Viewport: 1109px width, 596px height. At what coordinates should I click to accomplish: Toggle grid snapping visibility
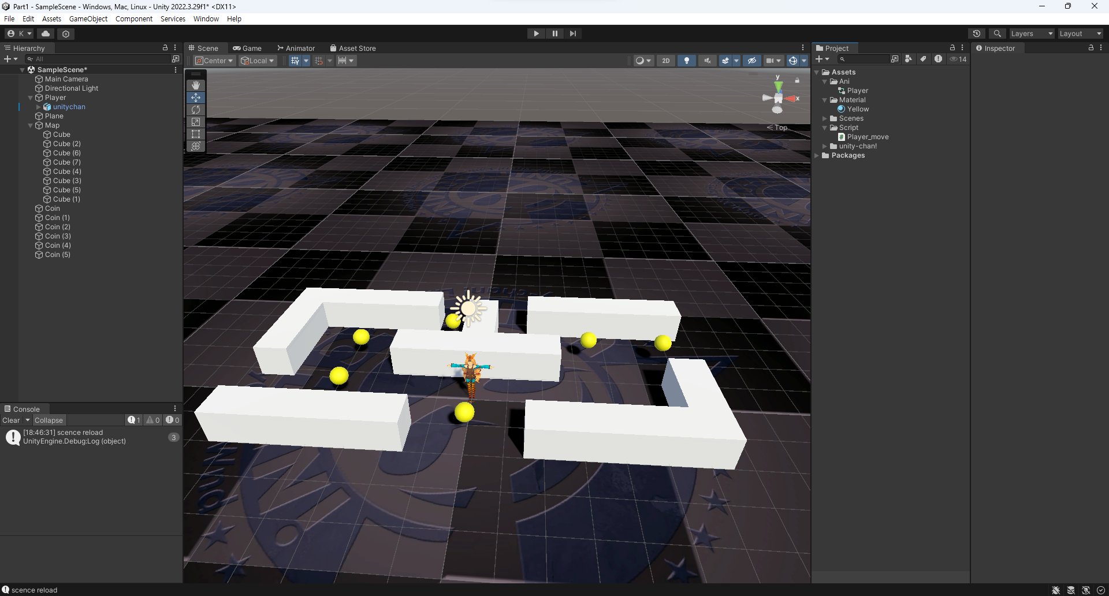pos(295,61)
